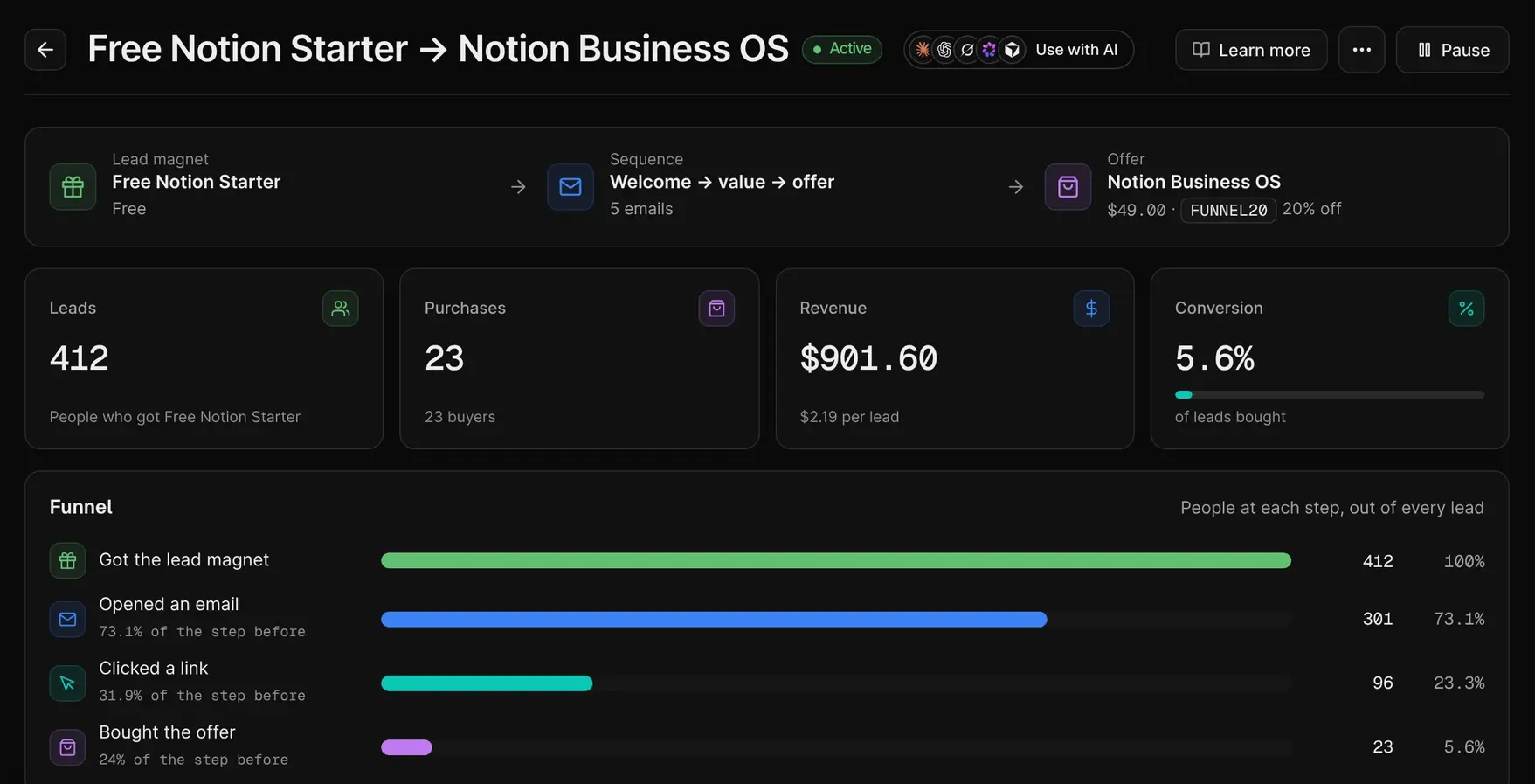The width and height of the screenshot is (1535, 784).
Task: Click the 73.1% percentage at the row's right
Action: 1458,619
